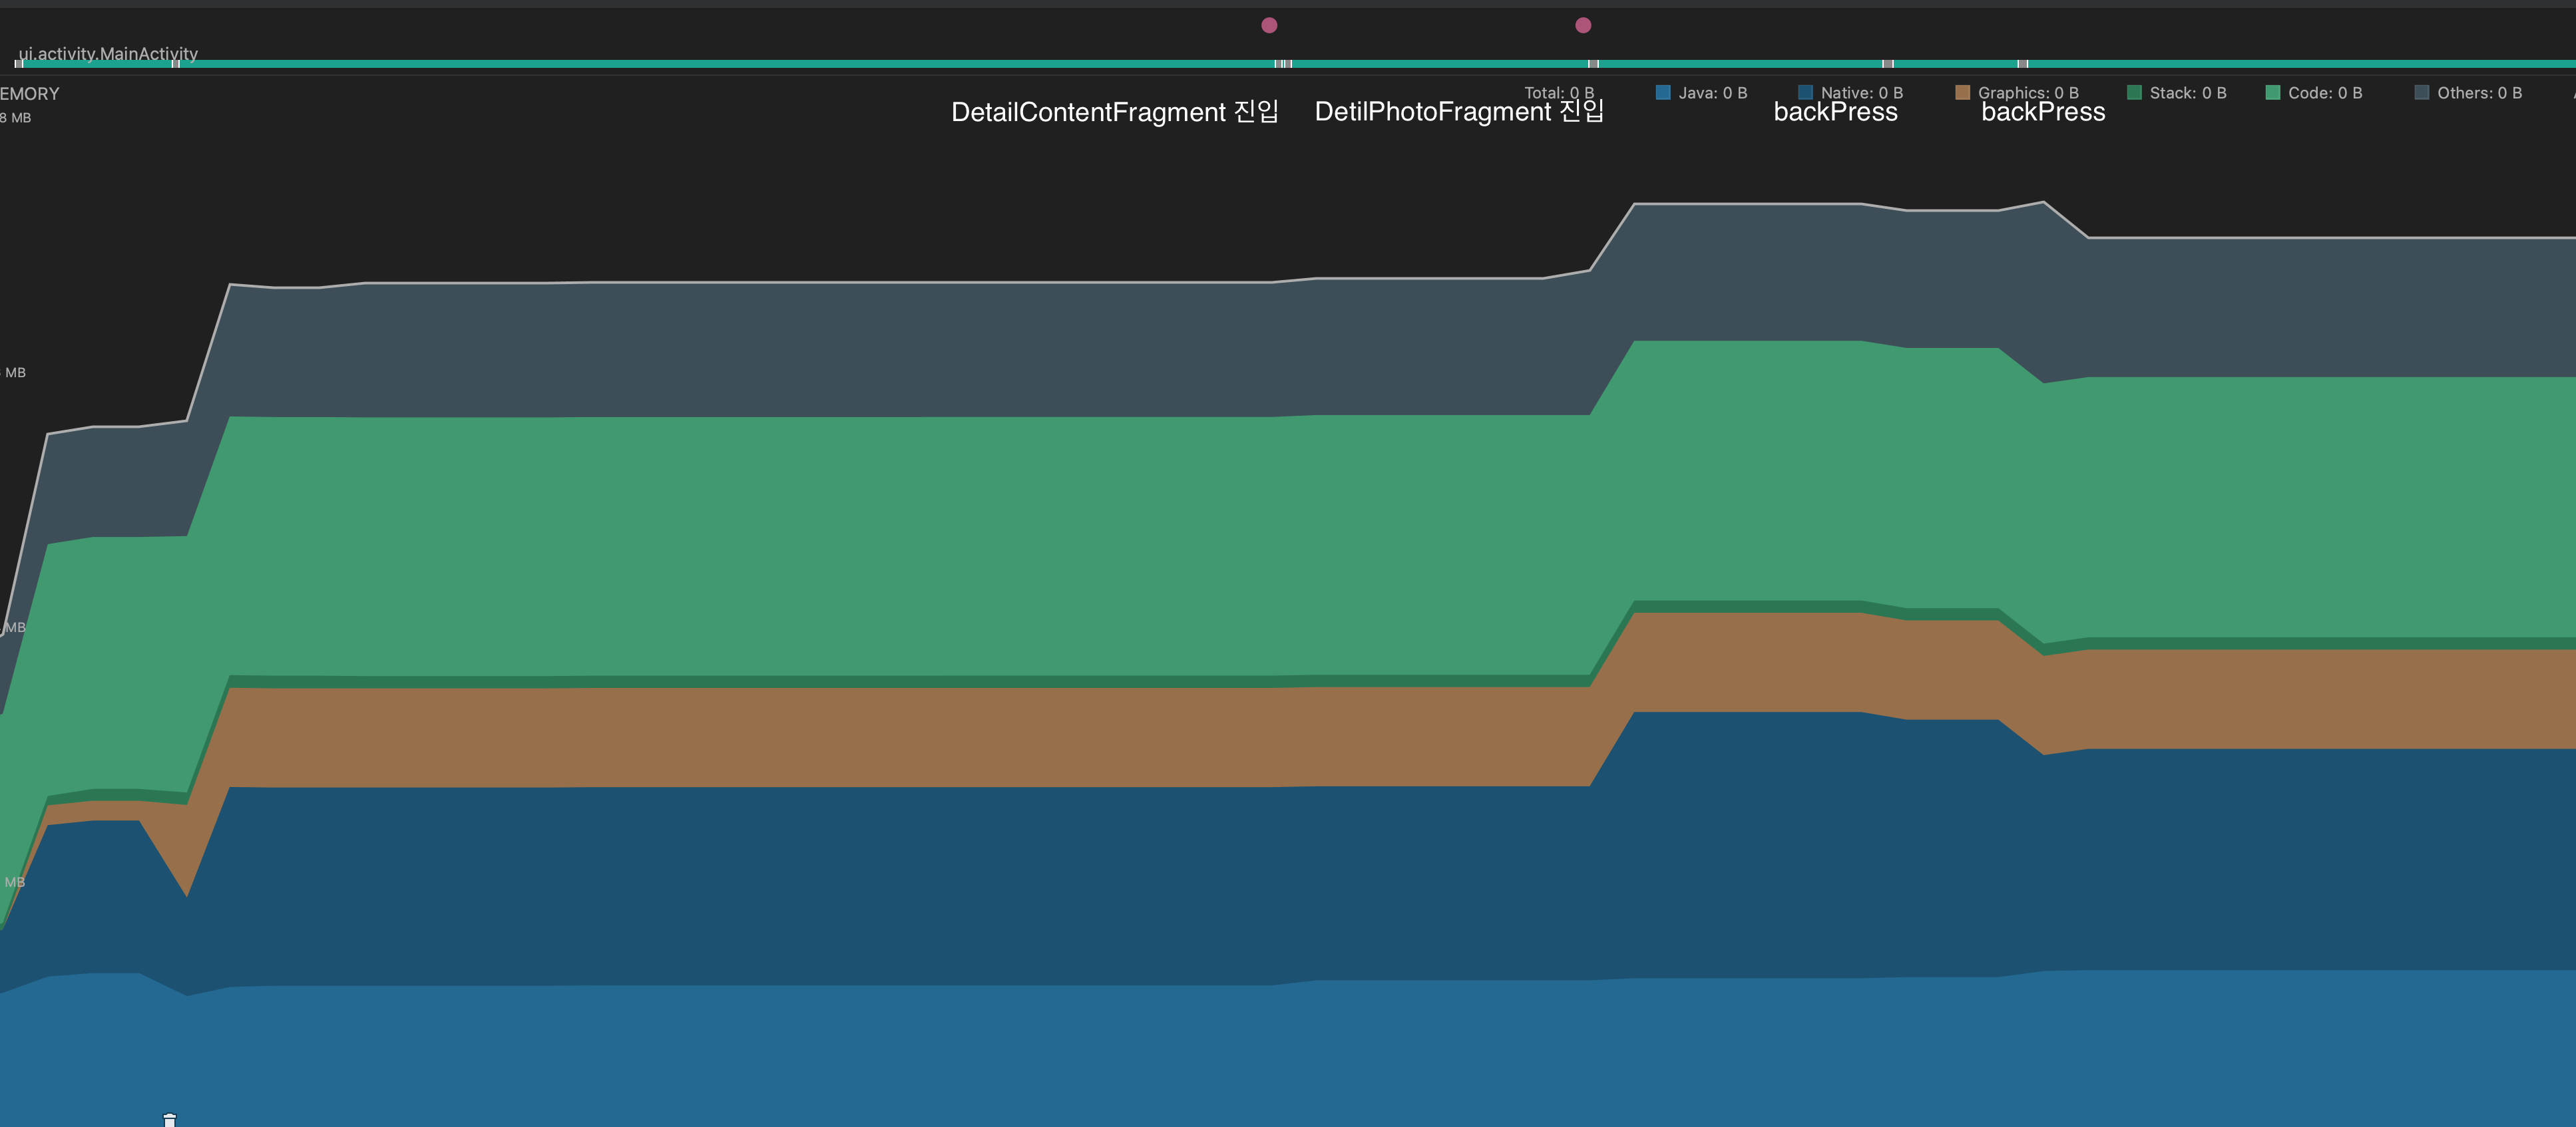Click the first pink touch event dot
The height and width of the screenshot is (1127, 2576).
pyautogui.click(x=1269, y=25)
